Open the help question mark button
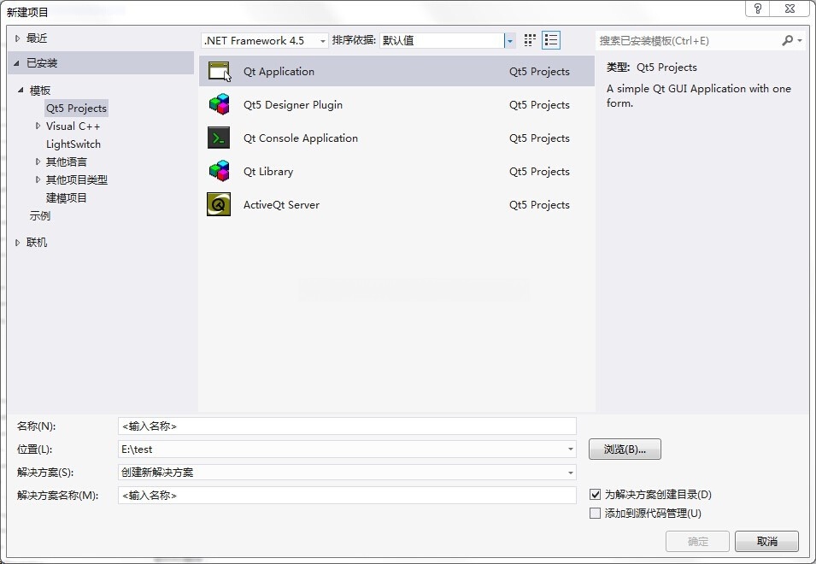Image resolution: width=816 pixels, height=564 pixels. point(758,9)
